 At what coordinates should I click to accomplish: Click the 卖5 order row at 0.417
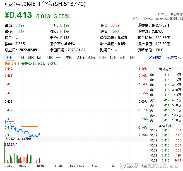[165, 75]
